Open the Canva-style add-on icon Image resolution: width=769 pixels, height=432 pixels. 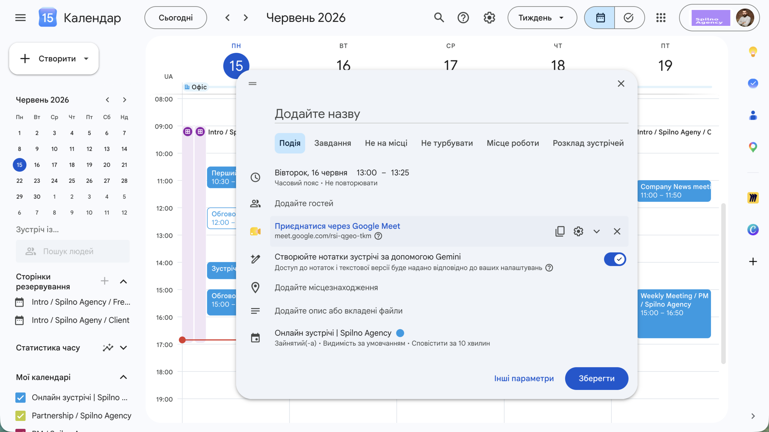(753, 230)
